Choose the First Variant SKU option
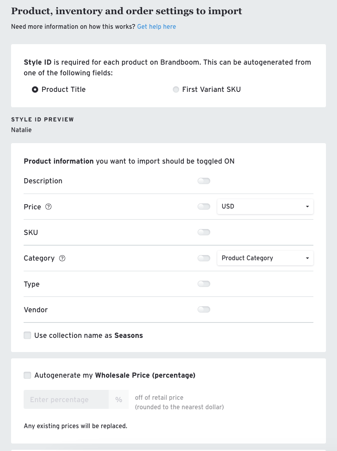The width and height of the screenshot is (337, 451). coord(176,89)
